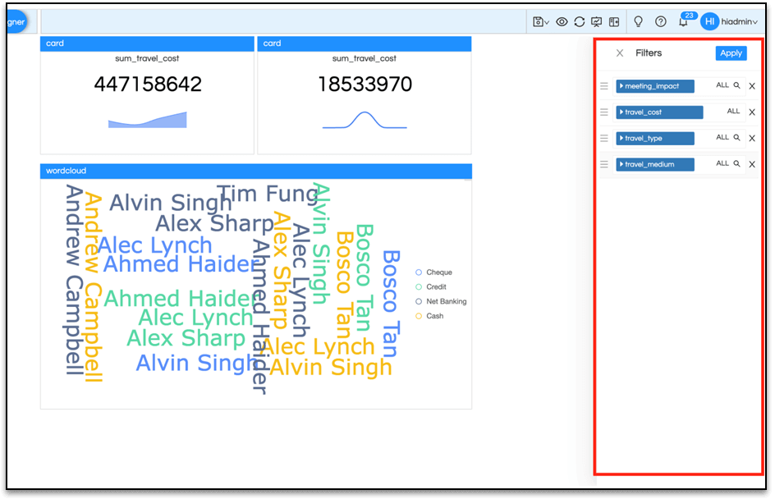Viewport: 775px width, 499px height.
Task: Click blue vertical Bosco Tan word
Action: [391, 304]
